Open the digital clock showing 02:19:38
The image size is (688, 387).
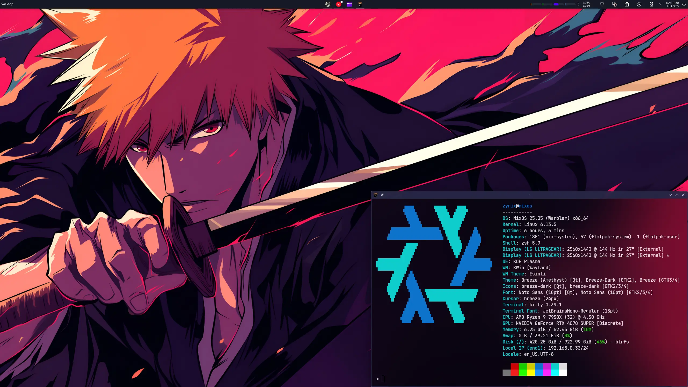(x=672, y=4)
